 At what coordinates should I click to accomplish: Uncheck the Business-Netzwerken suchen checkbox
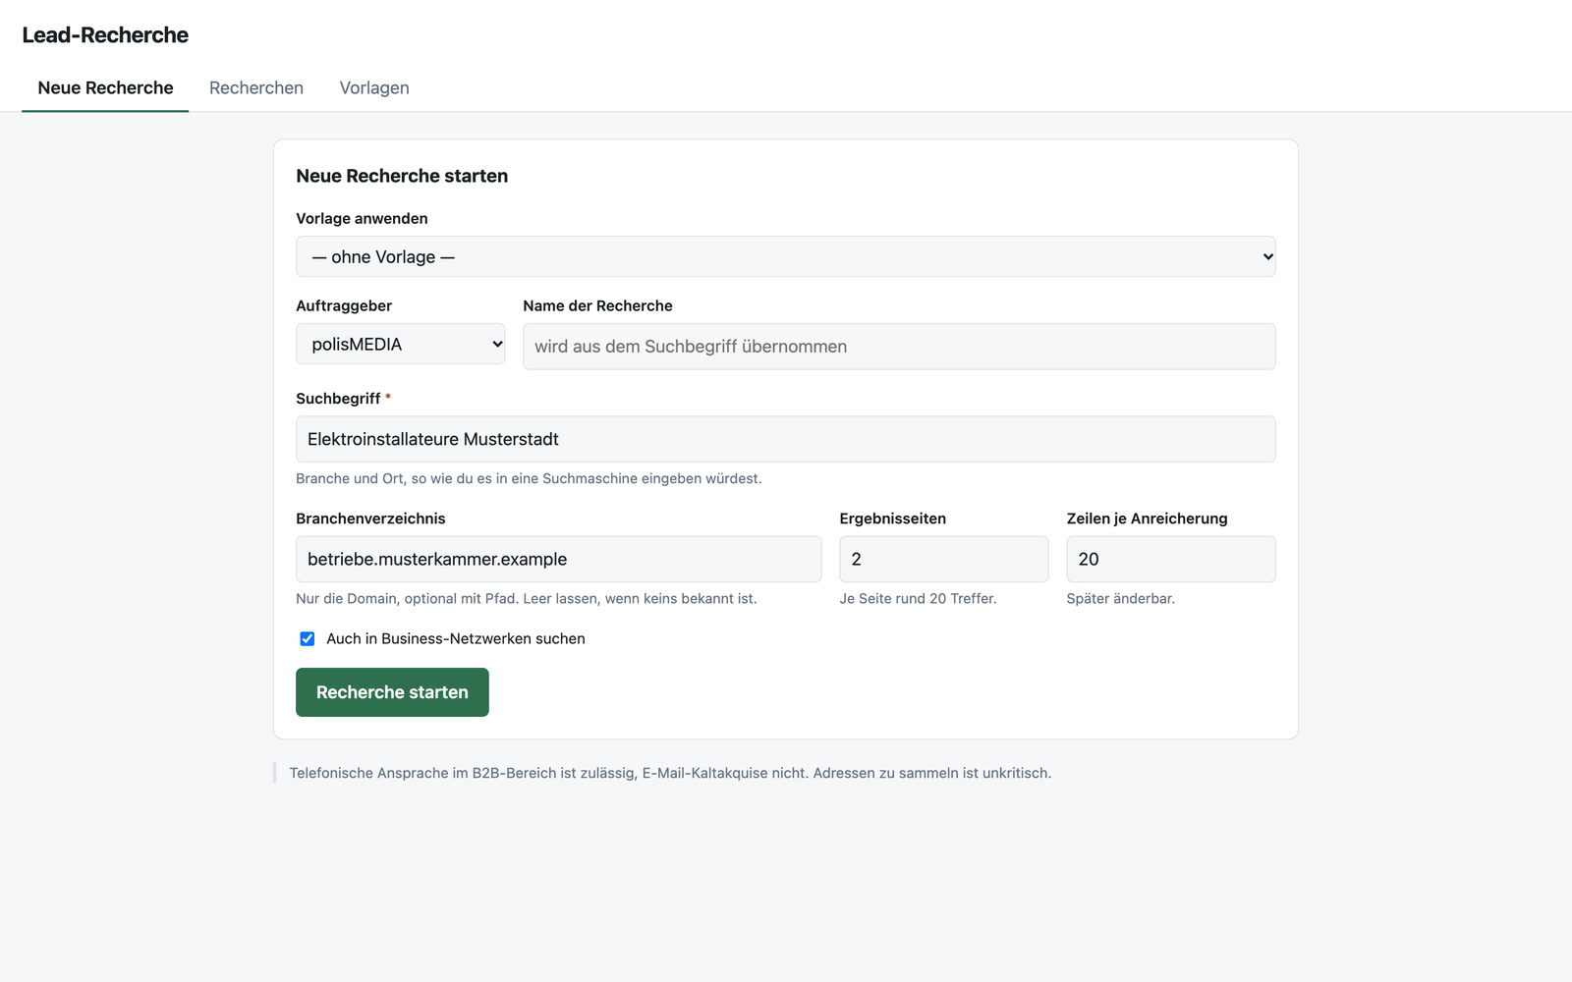pos(308,638)
